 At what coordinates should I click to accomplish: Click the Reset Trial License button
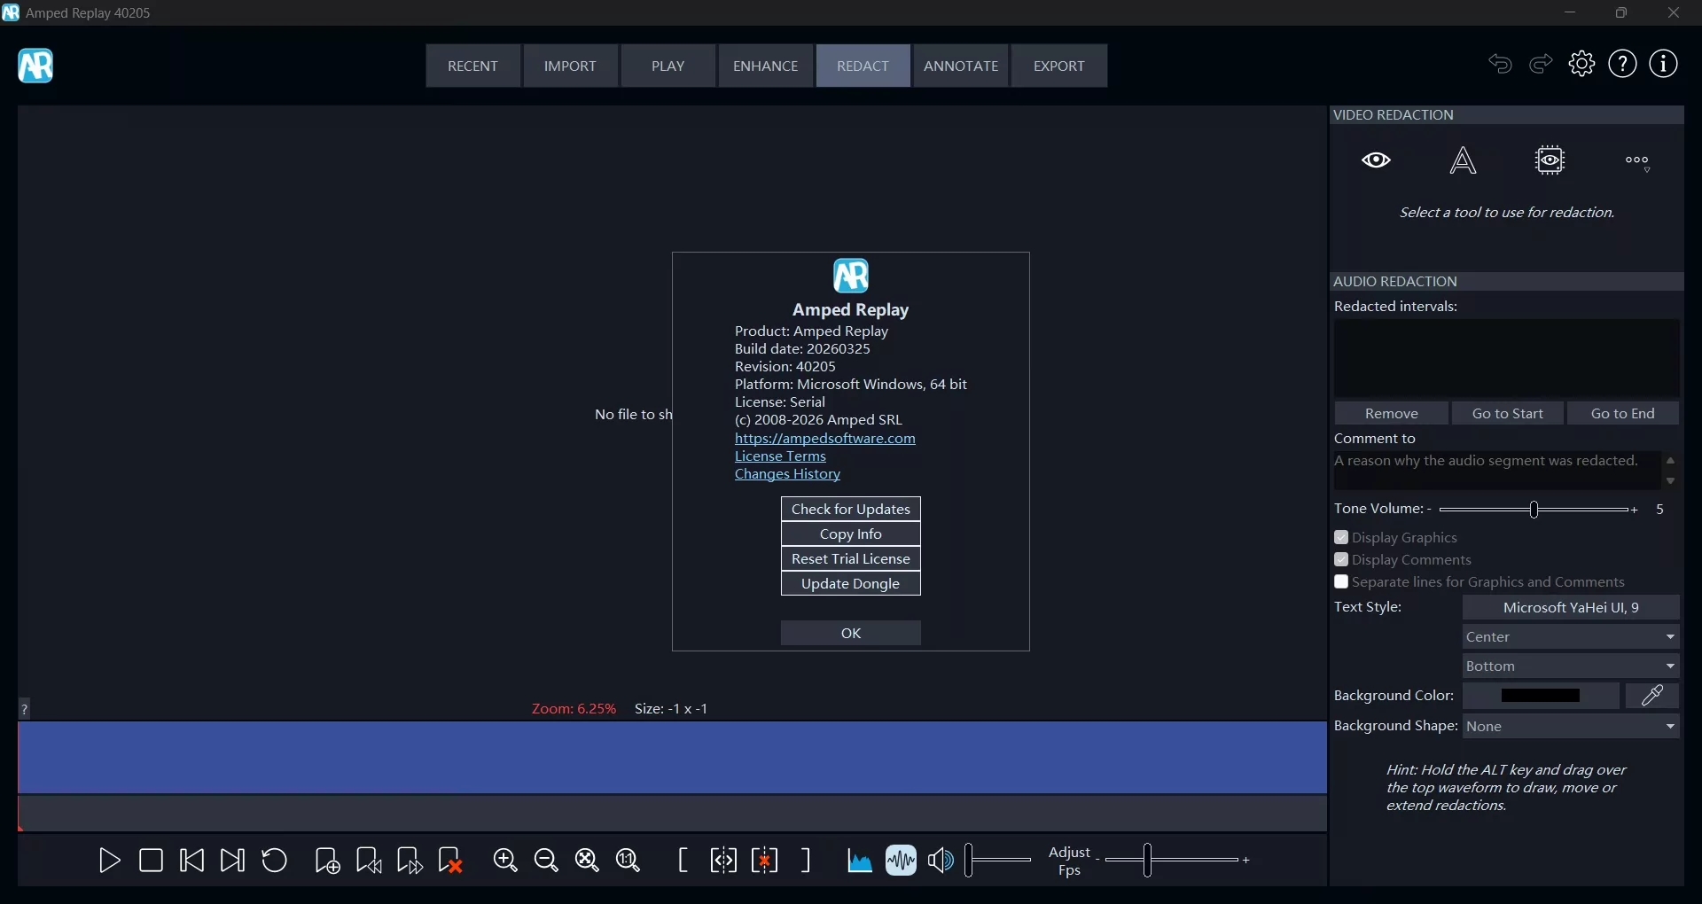[851, 559]
